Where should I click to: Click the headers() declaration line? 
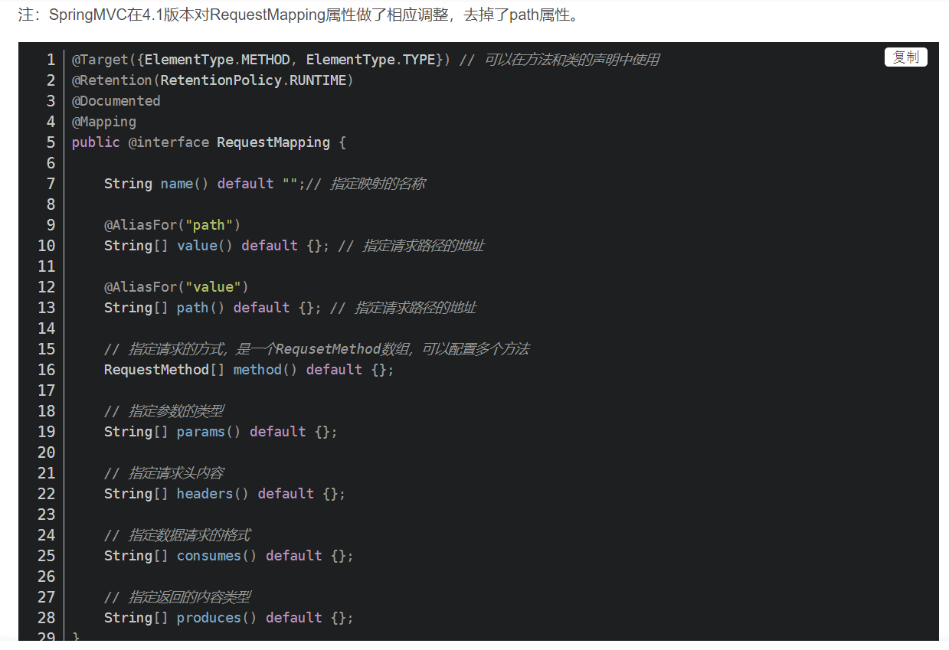click(x=225, y=494)
